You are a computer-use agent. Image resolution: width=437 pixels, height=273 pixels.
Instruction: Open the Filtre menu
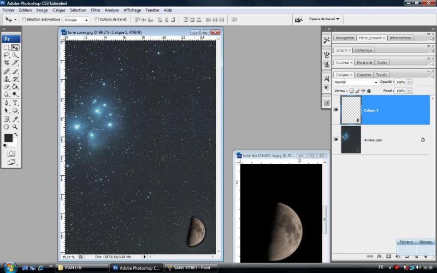[x=96, y=10]
